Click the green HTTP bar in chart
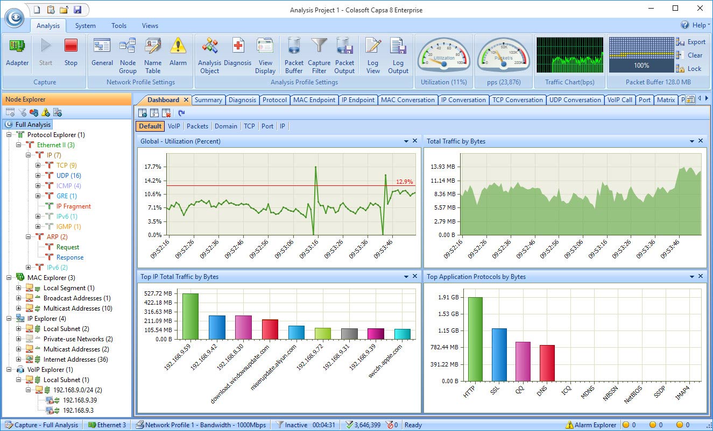 475,339
